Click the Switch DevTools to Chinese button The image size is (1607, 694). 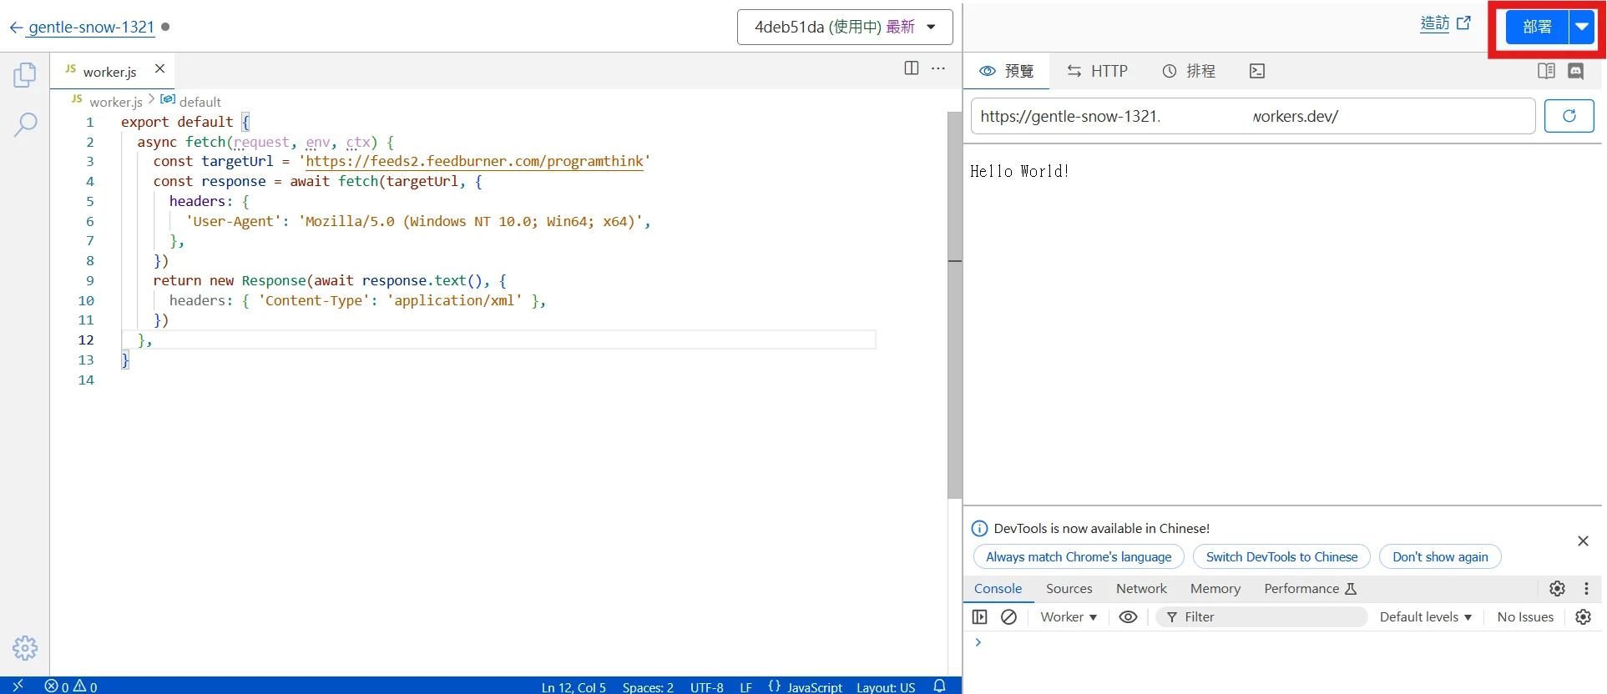point(1281,557)
